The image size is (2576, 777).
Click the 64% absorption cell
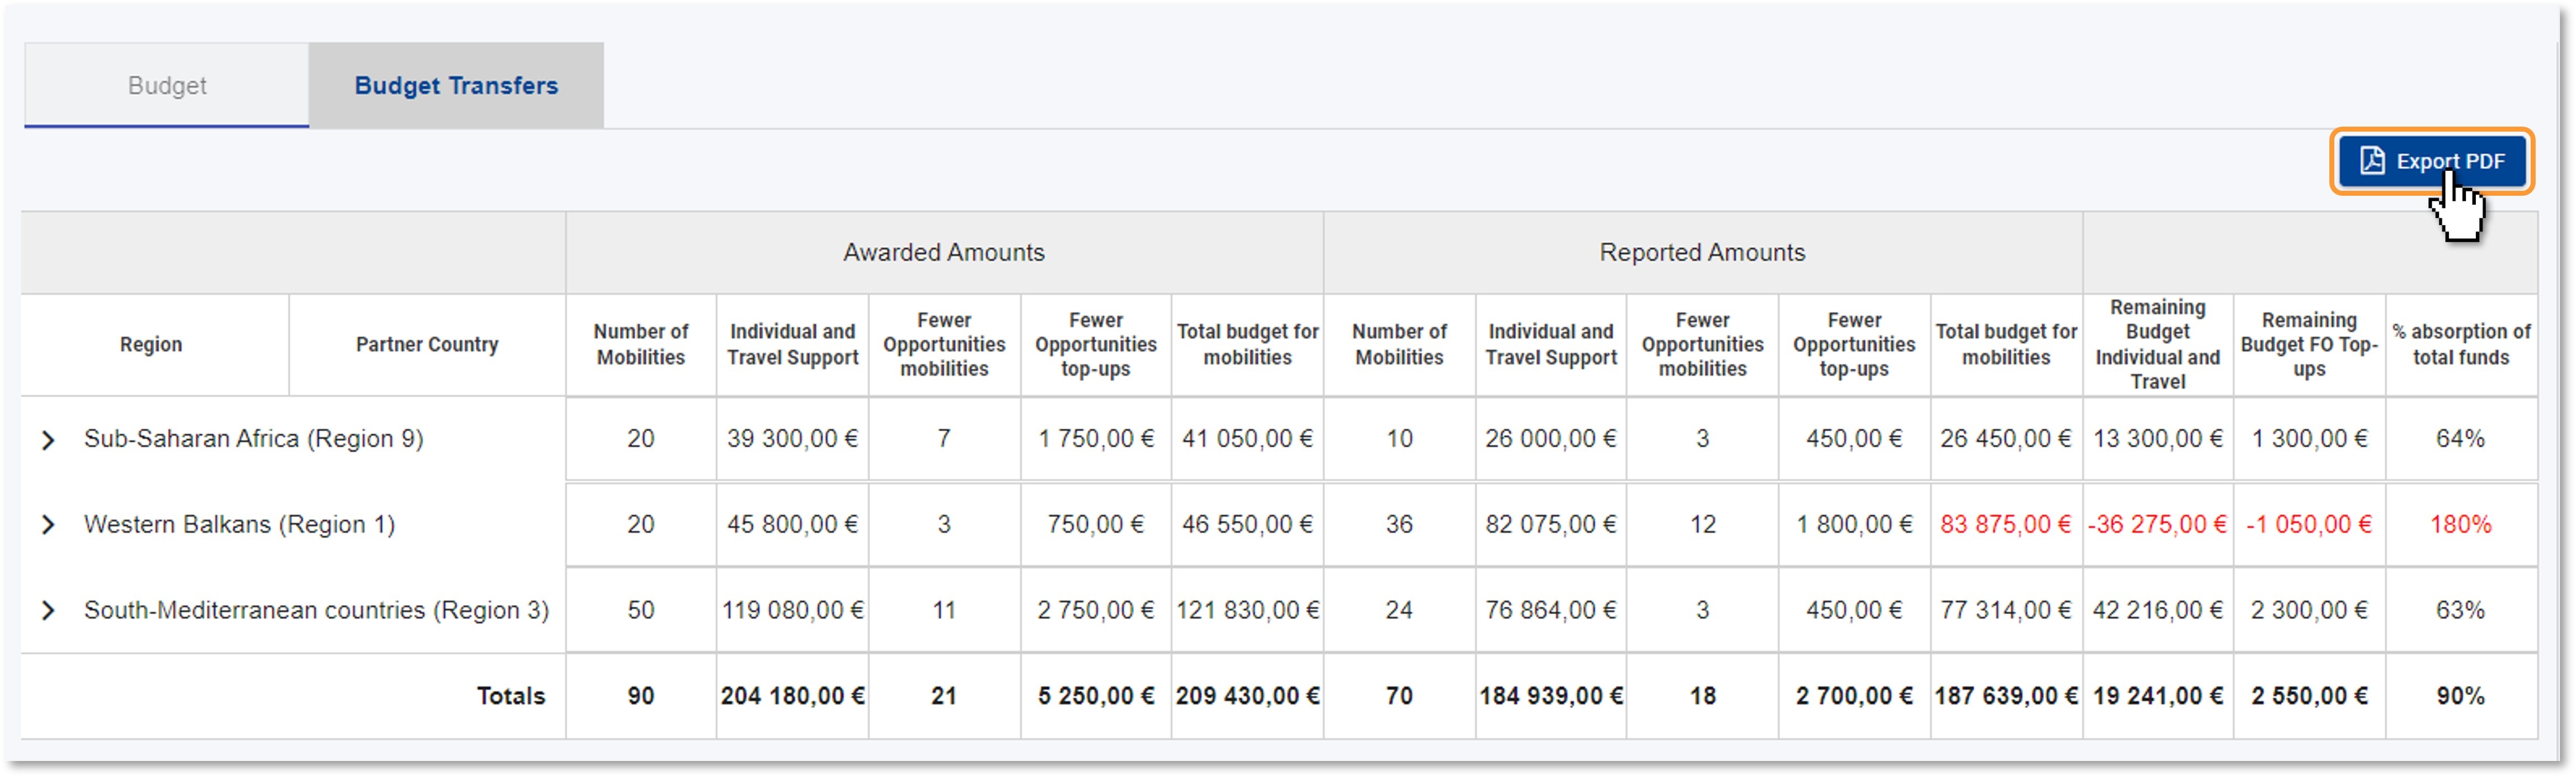[2461, 439]
